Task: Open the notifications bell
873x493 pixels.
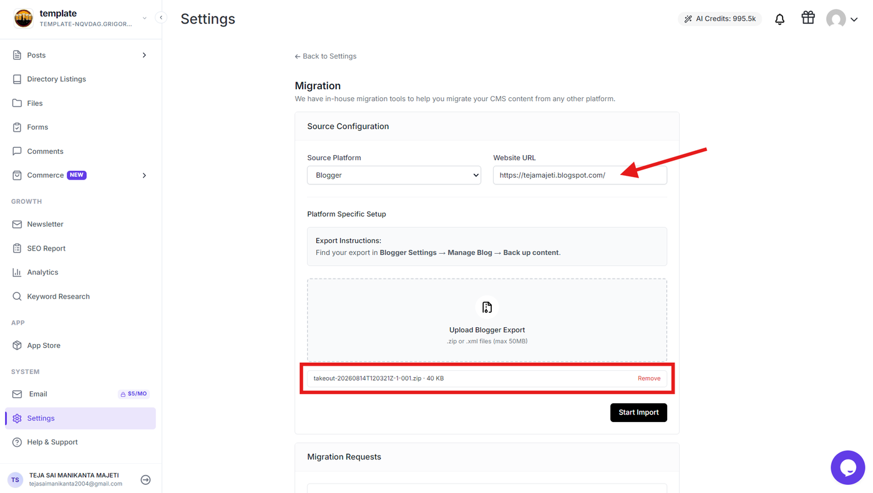Action: 779,19
